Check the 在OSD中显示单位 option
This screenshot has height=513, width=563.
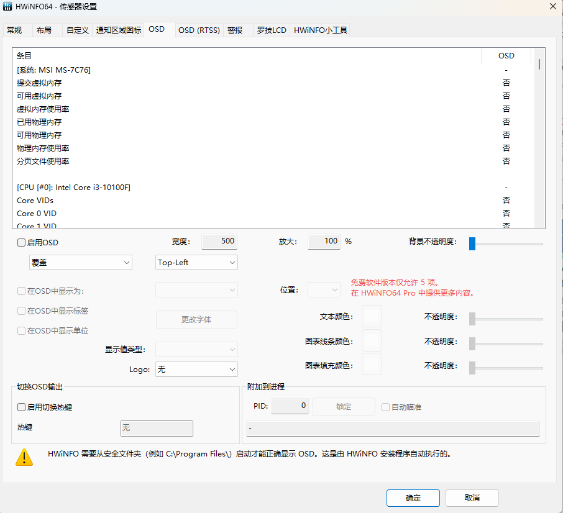coord(21,331)
